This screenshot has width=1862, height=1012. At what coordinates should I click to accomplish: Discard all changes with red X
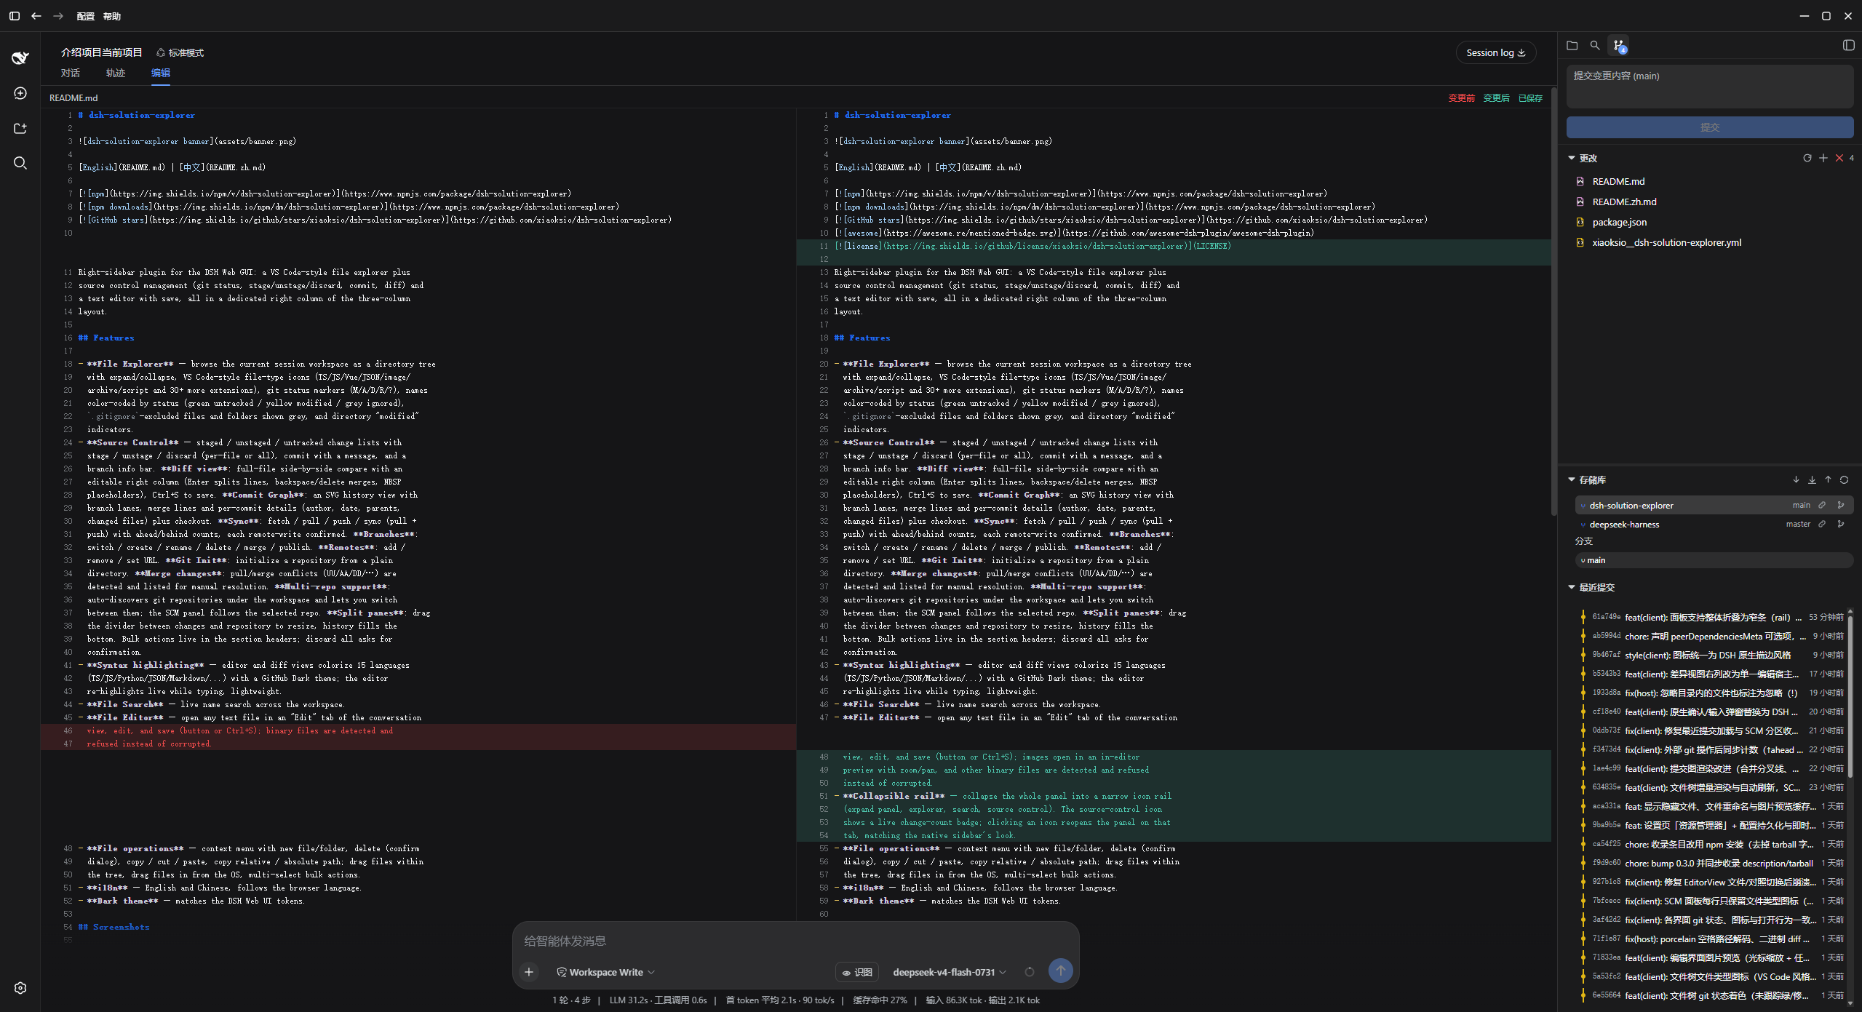click(x=1839, y=158)
